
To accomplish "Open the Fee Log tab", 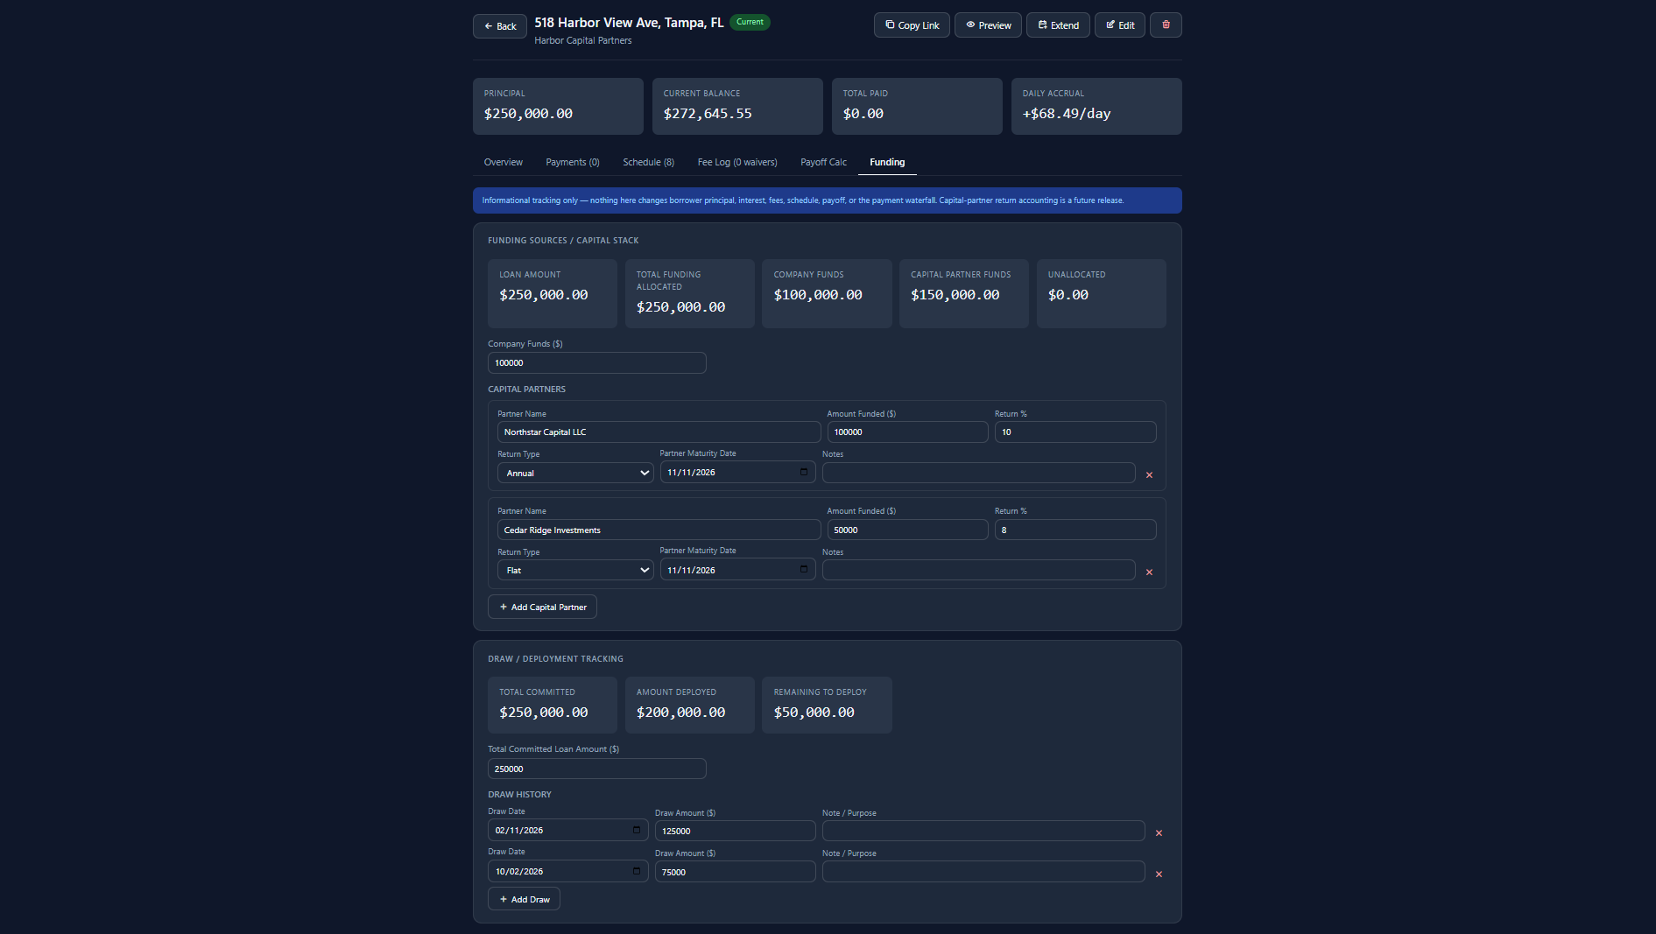I will click(737, 162).
